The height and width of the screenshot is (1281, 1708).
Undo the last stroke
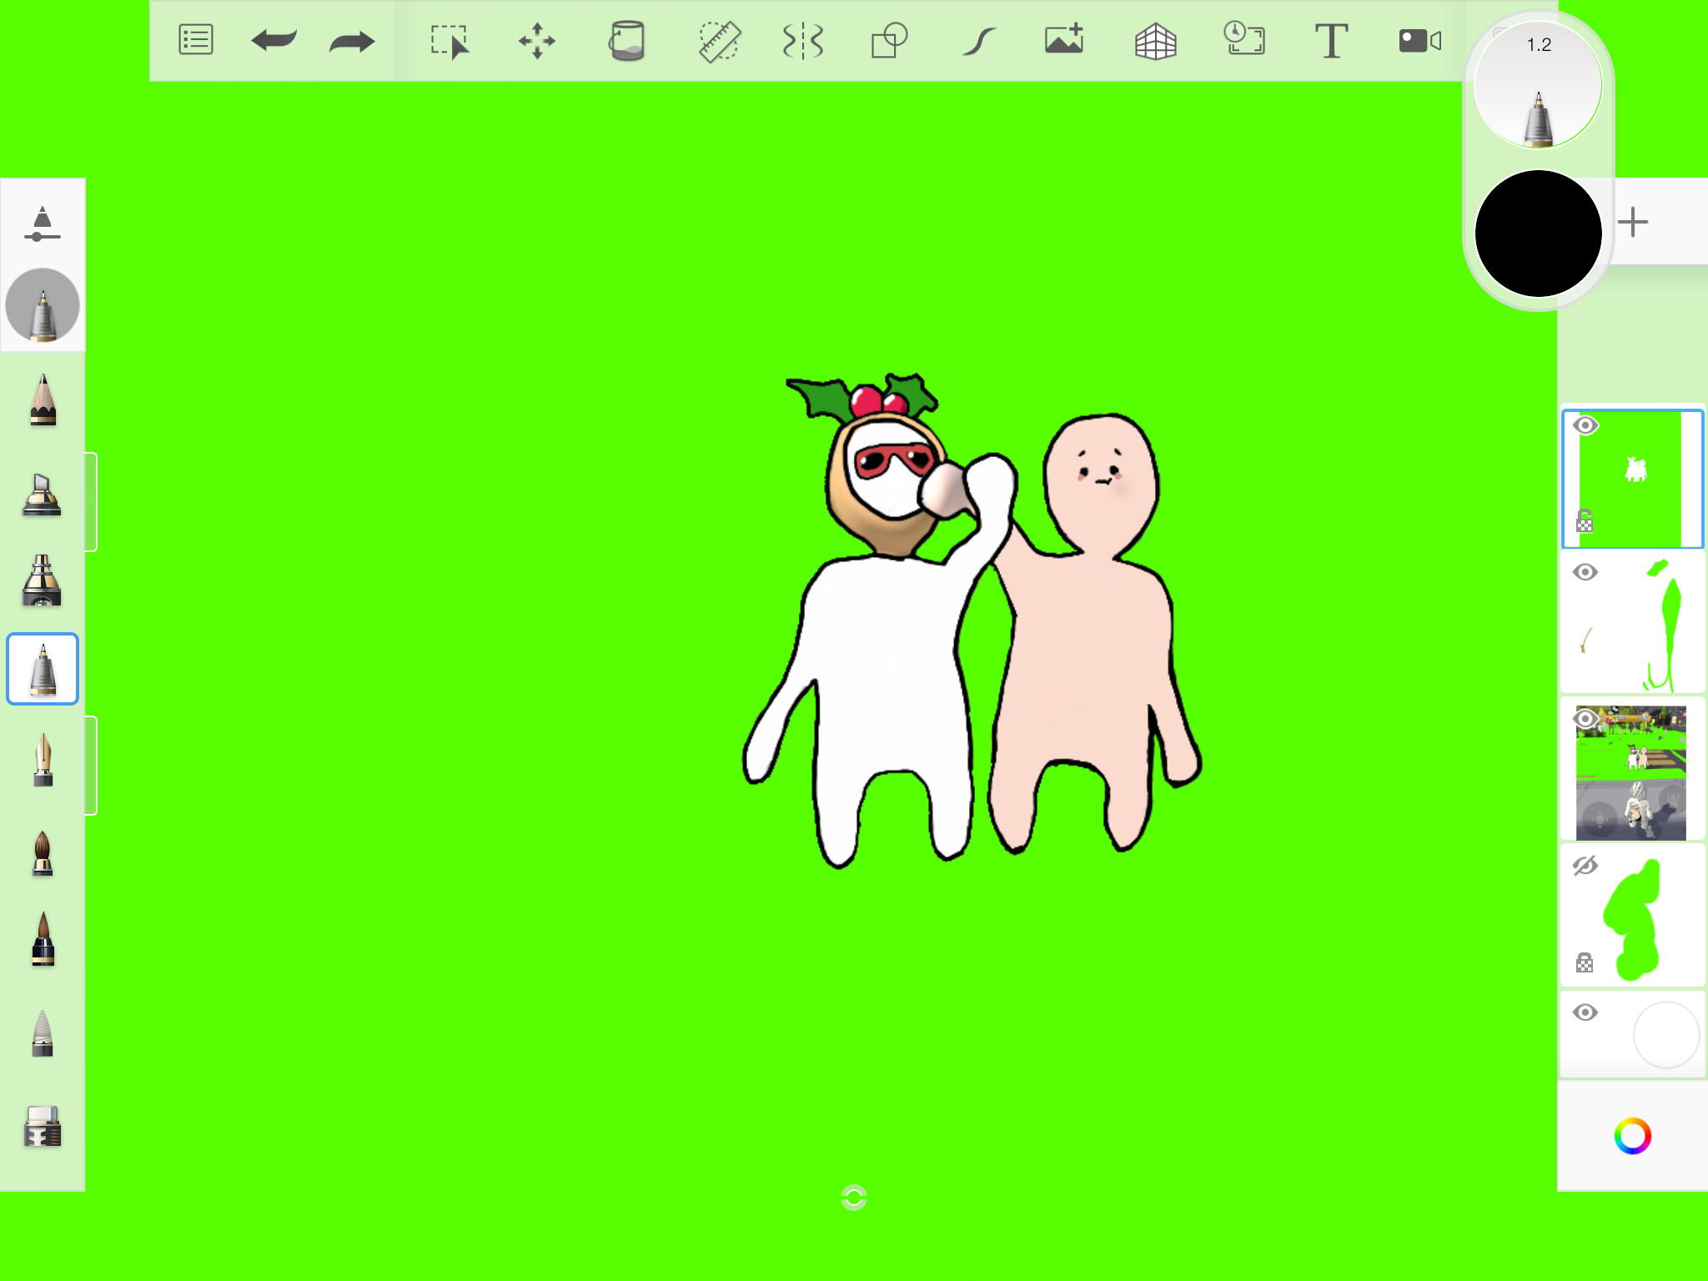tap(274, 40)
